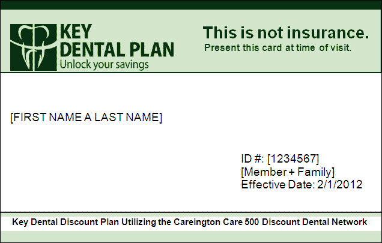Click the light green bottom strip
This screenshot has height=243, width=382.
click(191, 236)
